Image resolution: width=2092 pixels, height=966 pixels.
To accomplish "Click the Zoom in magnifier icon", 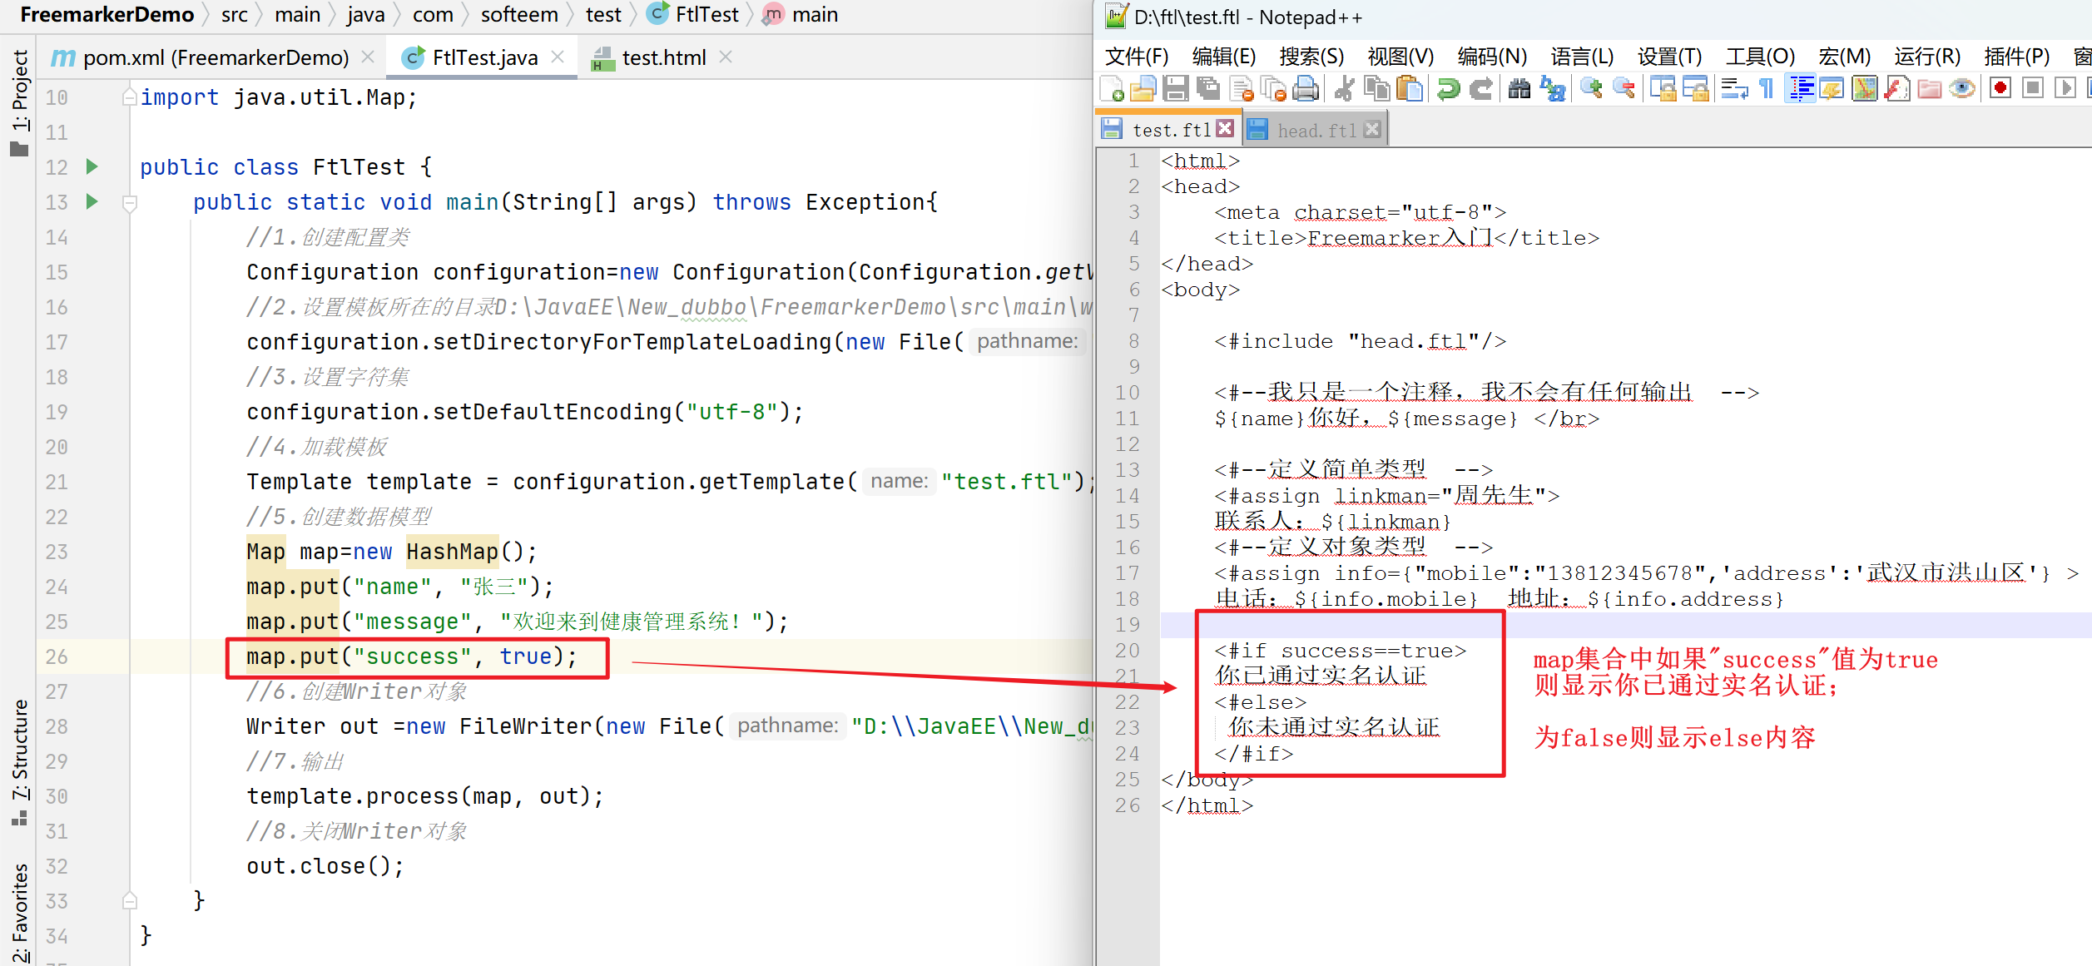I will [x=1591, y=88].
